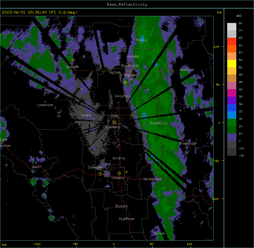The width and height of the screenshot is (254, 248).
Task: Click the HighRiver label
Action: [x=127, y=219]
